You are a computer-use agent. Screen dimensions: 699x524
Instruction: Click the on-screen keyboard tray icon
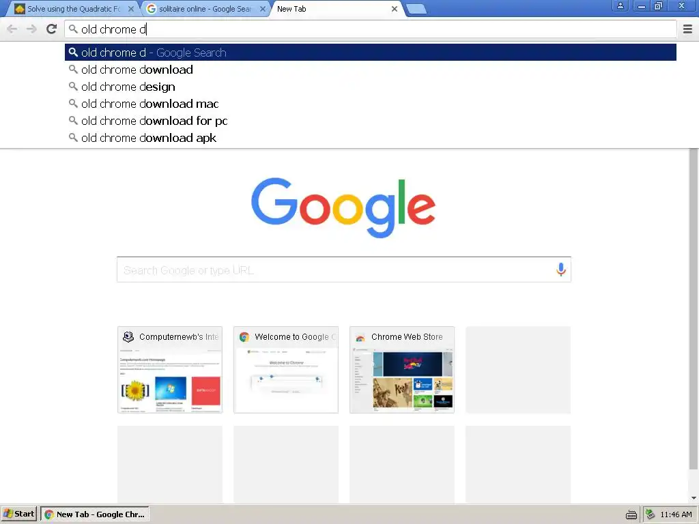(631, 514)
